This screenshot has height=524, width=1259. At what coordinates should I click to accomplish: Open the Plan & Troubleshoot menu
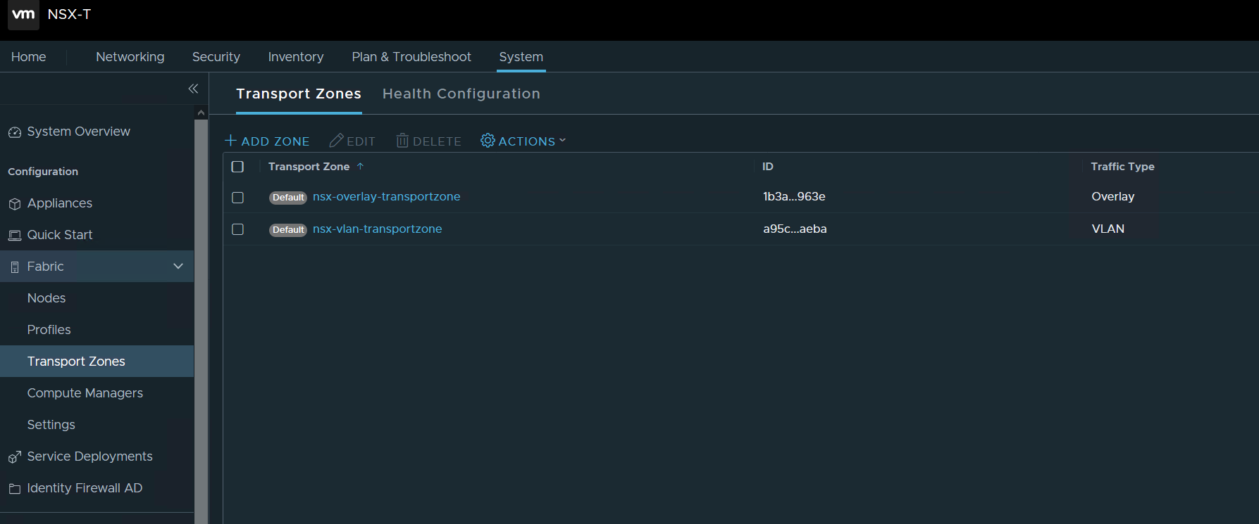pos(411,57)
